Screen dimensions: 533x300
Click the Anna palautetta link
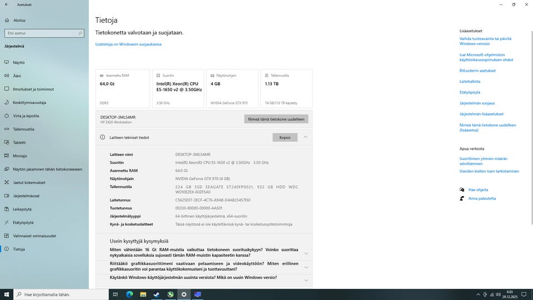(x=482, y=198)
